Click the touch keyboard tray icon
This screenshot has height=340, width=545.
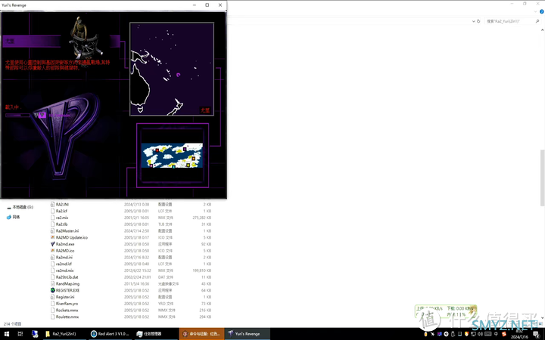(x=488, y=334)
